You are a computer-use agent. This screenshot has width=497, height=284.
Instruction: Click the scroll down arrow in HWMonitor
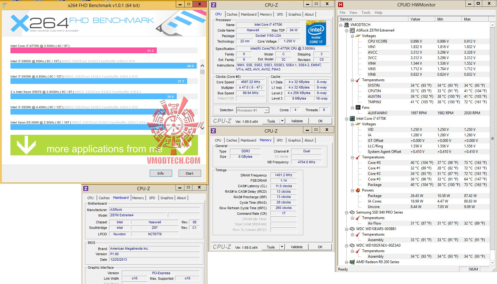[x=492, y=263]
